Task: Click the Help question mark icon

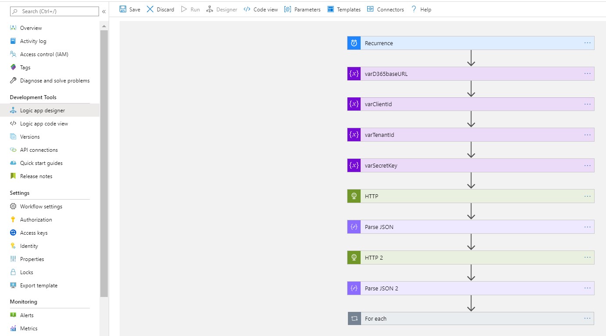Action: pyautogui.click(x=415, y=9)
